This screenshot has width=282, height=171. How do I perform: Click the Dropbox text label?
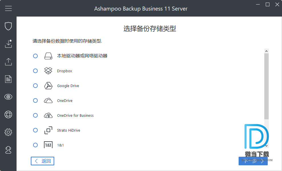[65, 71]
